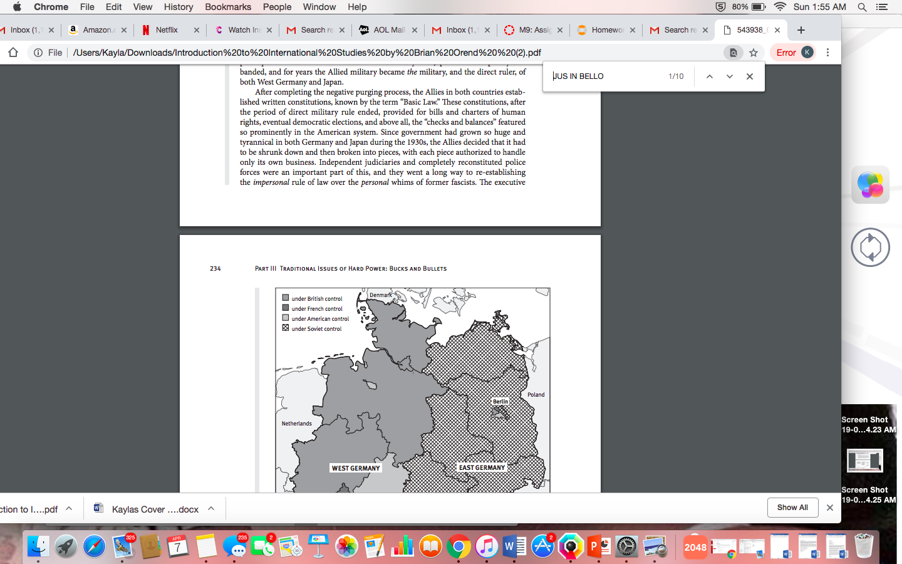Open PowerPoint from the dock

[598, 547]
